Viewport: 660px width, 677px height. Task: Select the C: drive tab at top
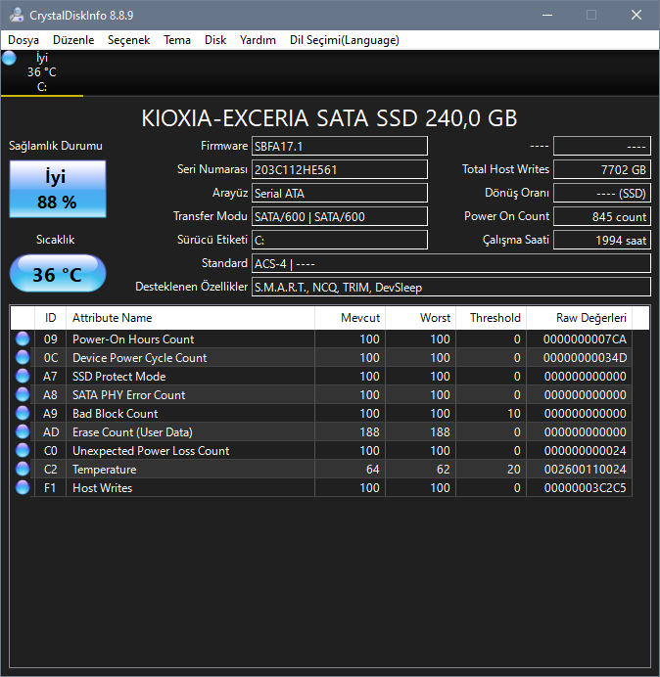[42, 72]
